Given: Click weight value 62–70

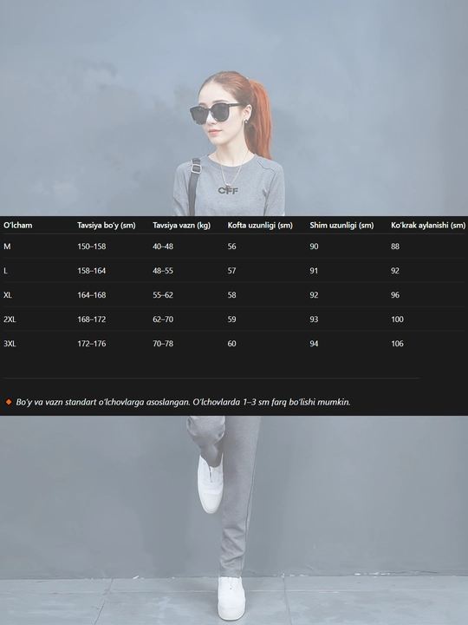Looking at the screenshot, I should coord(163,319).
